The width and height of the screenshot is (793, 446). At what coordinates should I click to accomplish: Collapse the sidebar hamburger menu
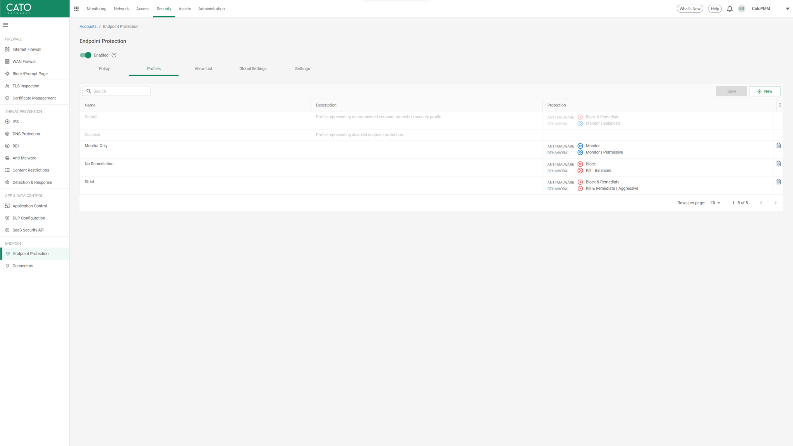[x=5, y=25]
